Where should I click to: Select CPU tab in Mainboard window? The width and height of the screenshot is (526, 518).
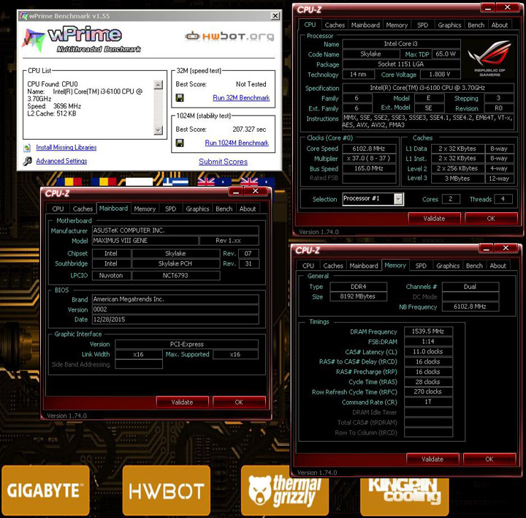[58, 209]
